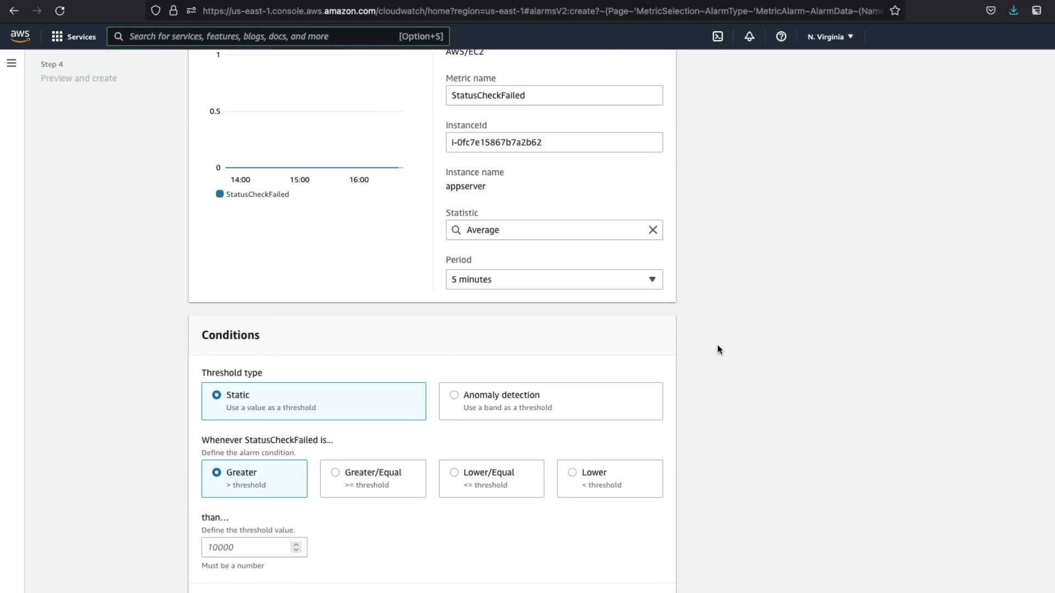Expand the Period 5 minutes dropdown

[554, 279]
